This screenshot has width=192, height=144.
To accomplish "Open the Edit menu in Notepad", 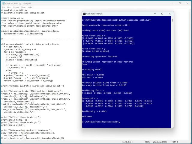I will coord(9,7).
